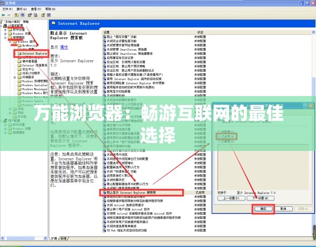Image resolution: width=316 pixels, height=247 pixels.
Task: Open the 操作(A) menu
Action: click(x=22, y=9)
